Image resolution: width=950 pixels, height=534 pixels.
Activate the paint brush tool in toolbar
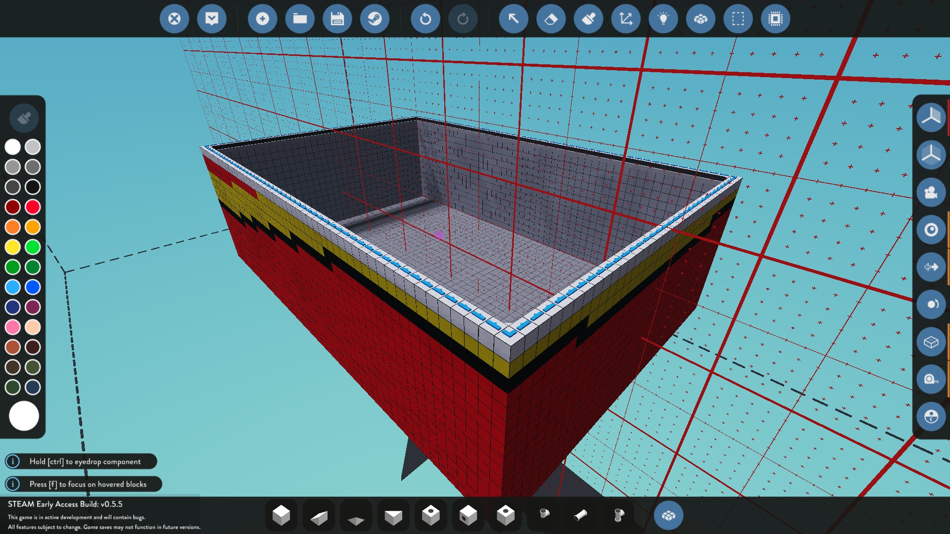pos(588,19)
